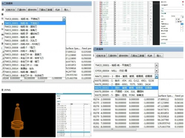The image size is (185, 138).
Task: Choose TMC0_00004 in the tool list
Action: (35, 34)
